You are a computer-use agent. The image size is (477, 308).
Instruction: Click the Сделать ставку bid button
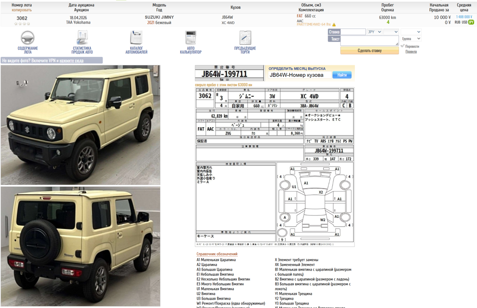pyautogui.click(x=370, y=50)
